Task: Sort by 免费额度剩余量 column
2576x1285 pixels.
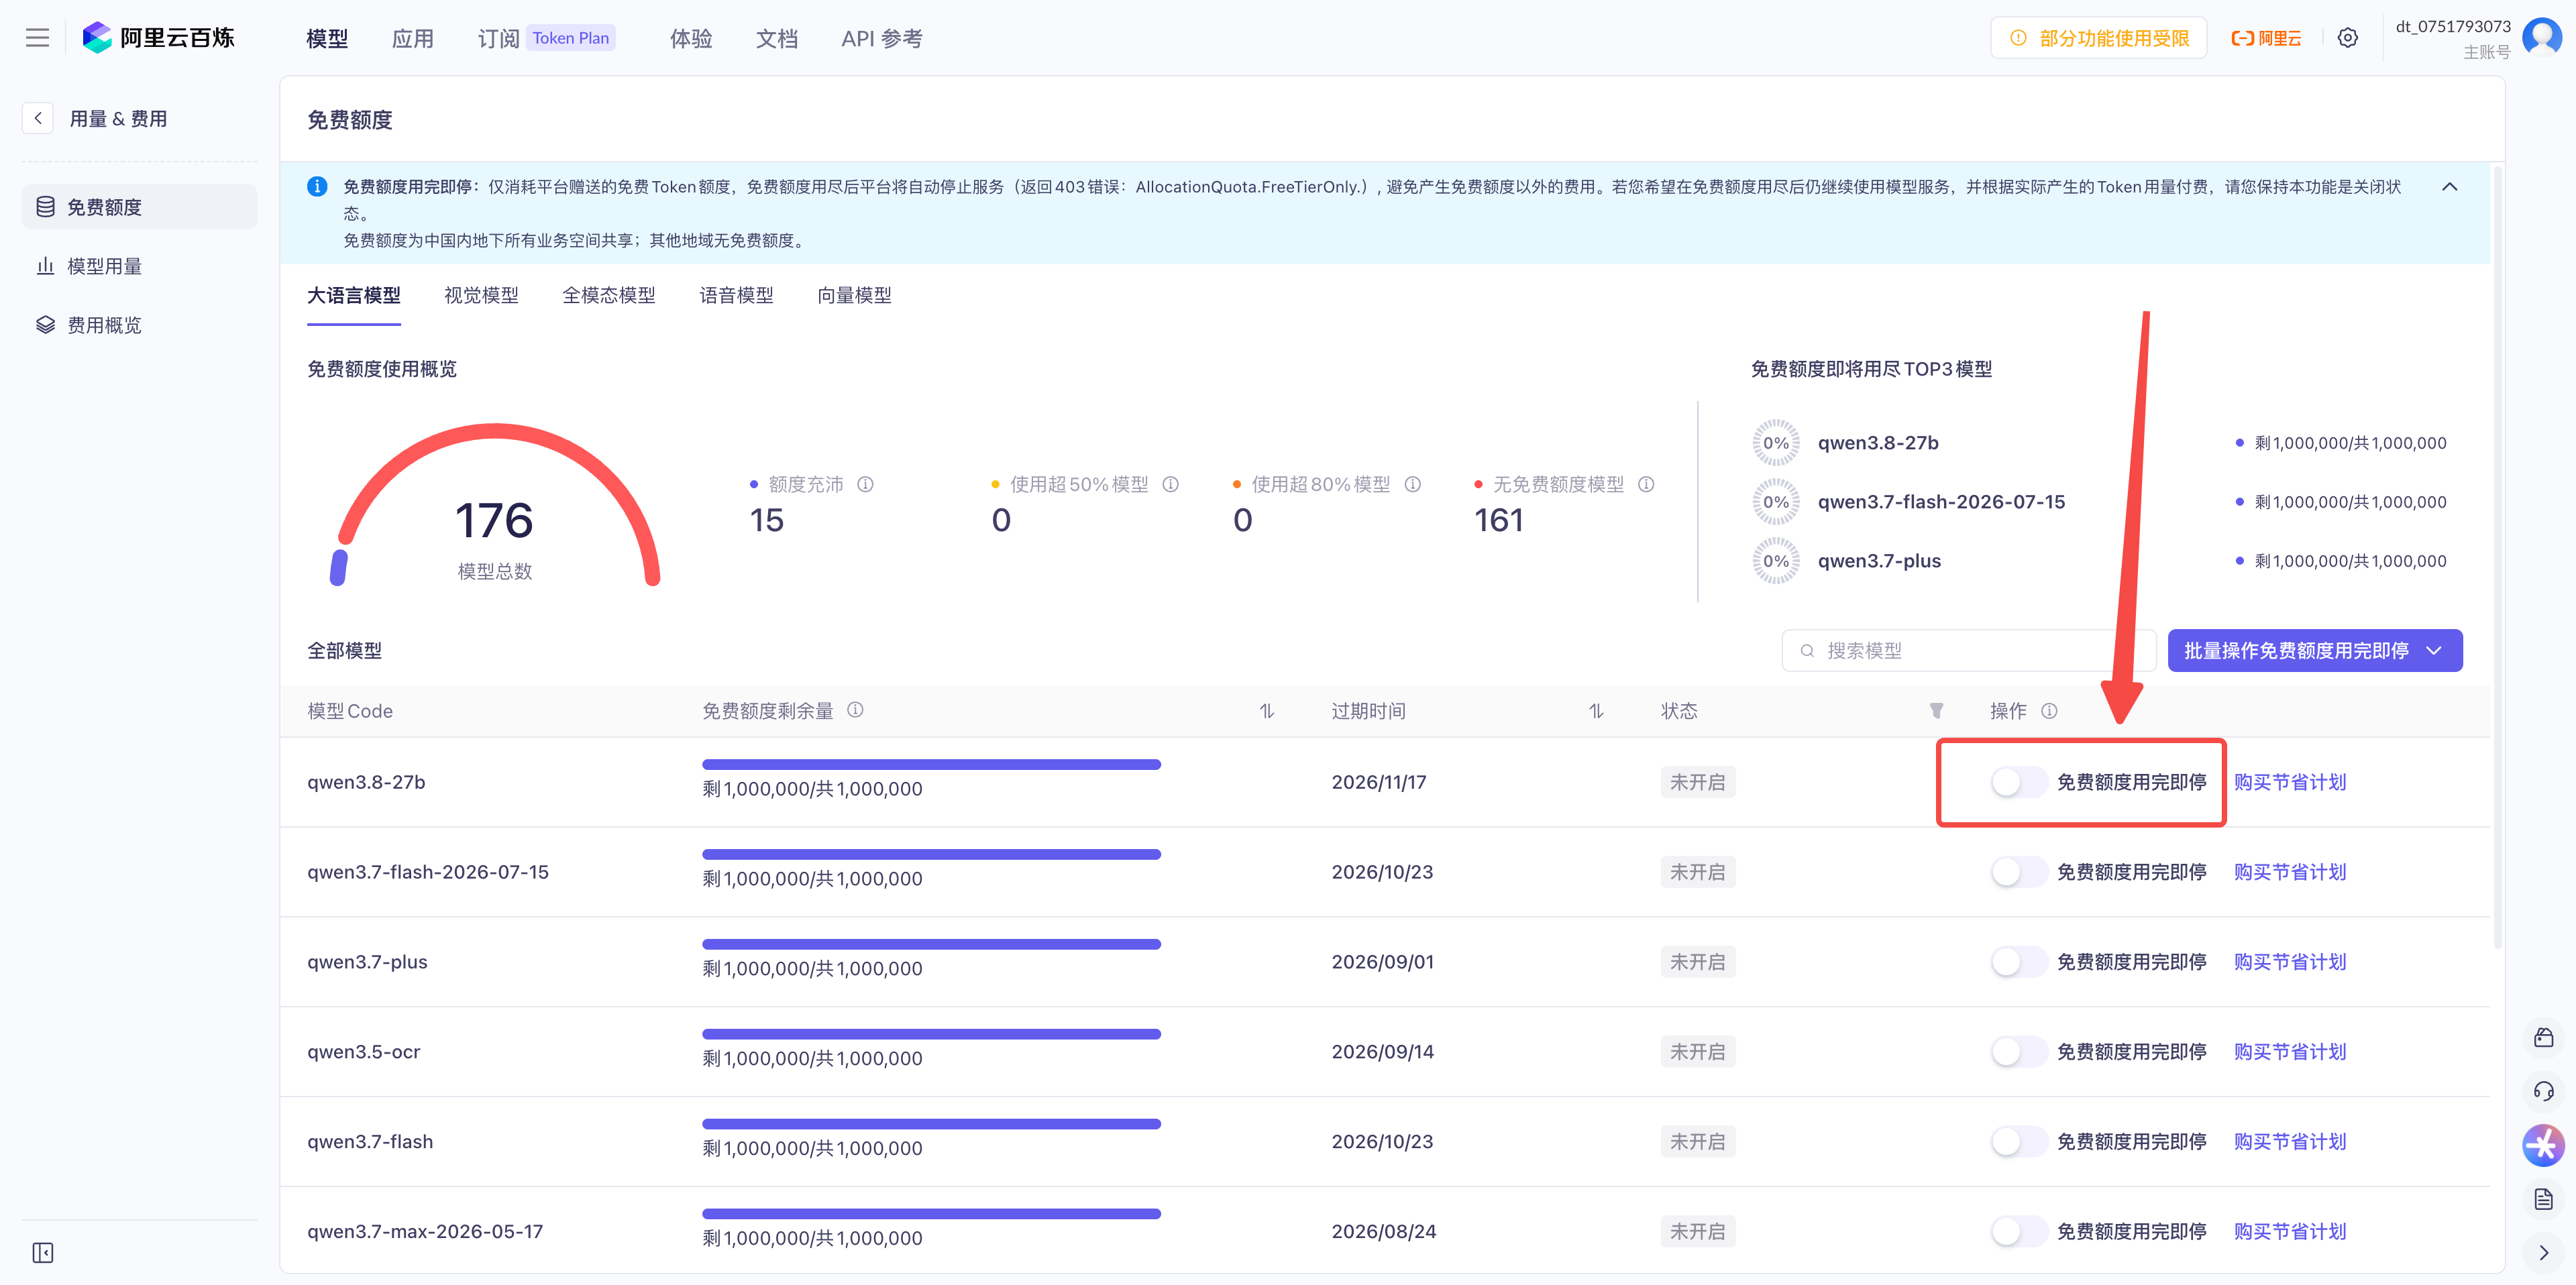Action: [1267, 711]
